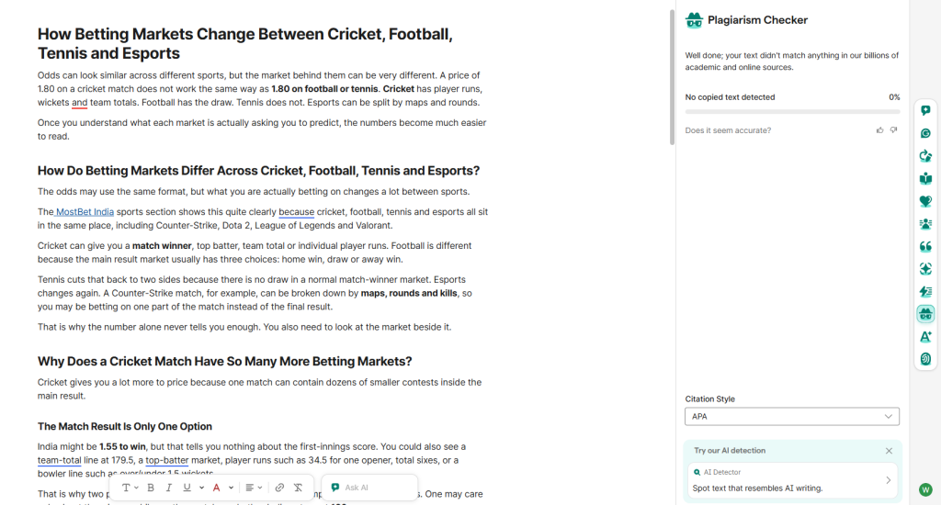The image size is (941, 505).
Task: Expand the text color options arrow
Action: pyautogui.click(x=231, y=488)
